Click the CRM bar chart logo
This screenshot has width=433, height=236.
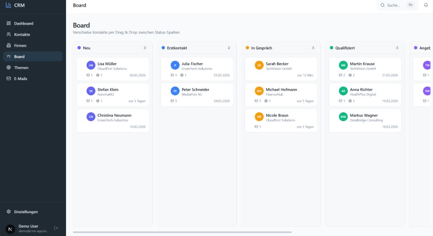tap(8, 5)
